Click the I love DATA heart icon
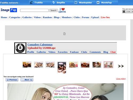Image resolution: width=133 pixels, height=100 pixels. coord(62,10)
